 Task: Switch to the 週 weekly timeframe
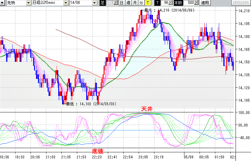[128, 3]
